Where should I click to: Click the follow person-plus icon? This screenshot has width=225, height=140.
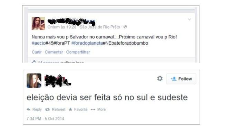tap(174, 79)
